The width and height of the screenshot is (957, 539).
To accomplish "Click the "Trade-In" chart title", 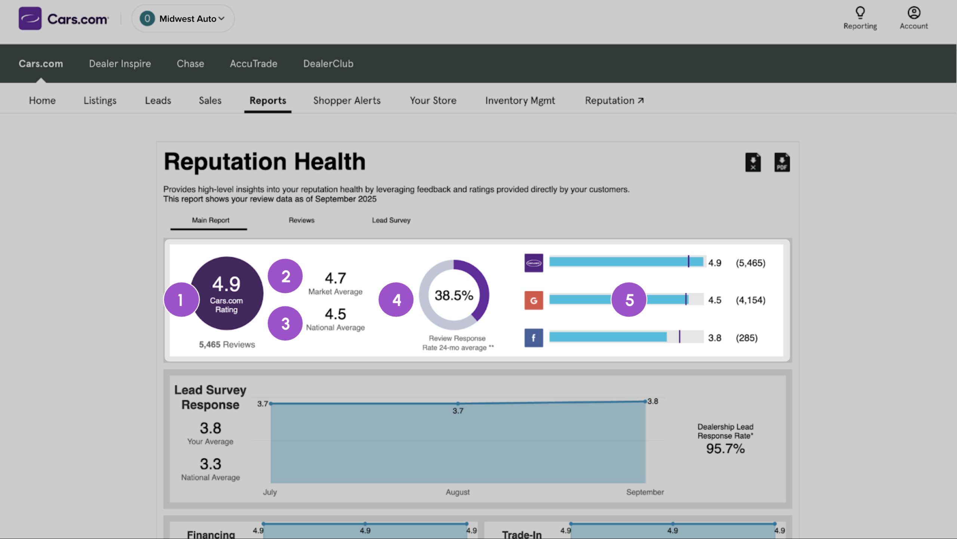I will coord(522,534).
